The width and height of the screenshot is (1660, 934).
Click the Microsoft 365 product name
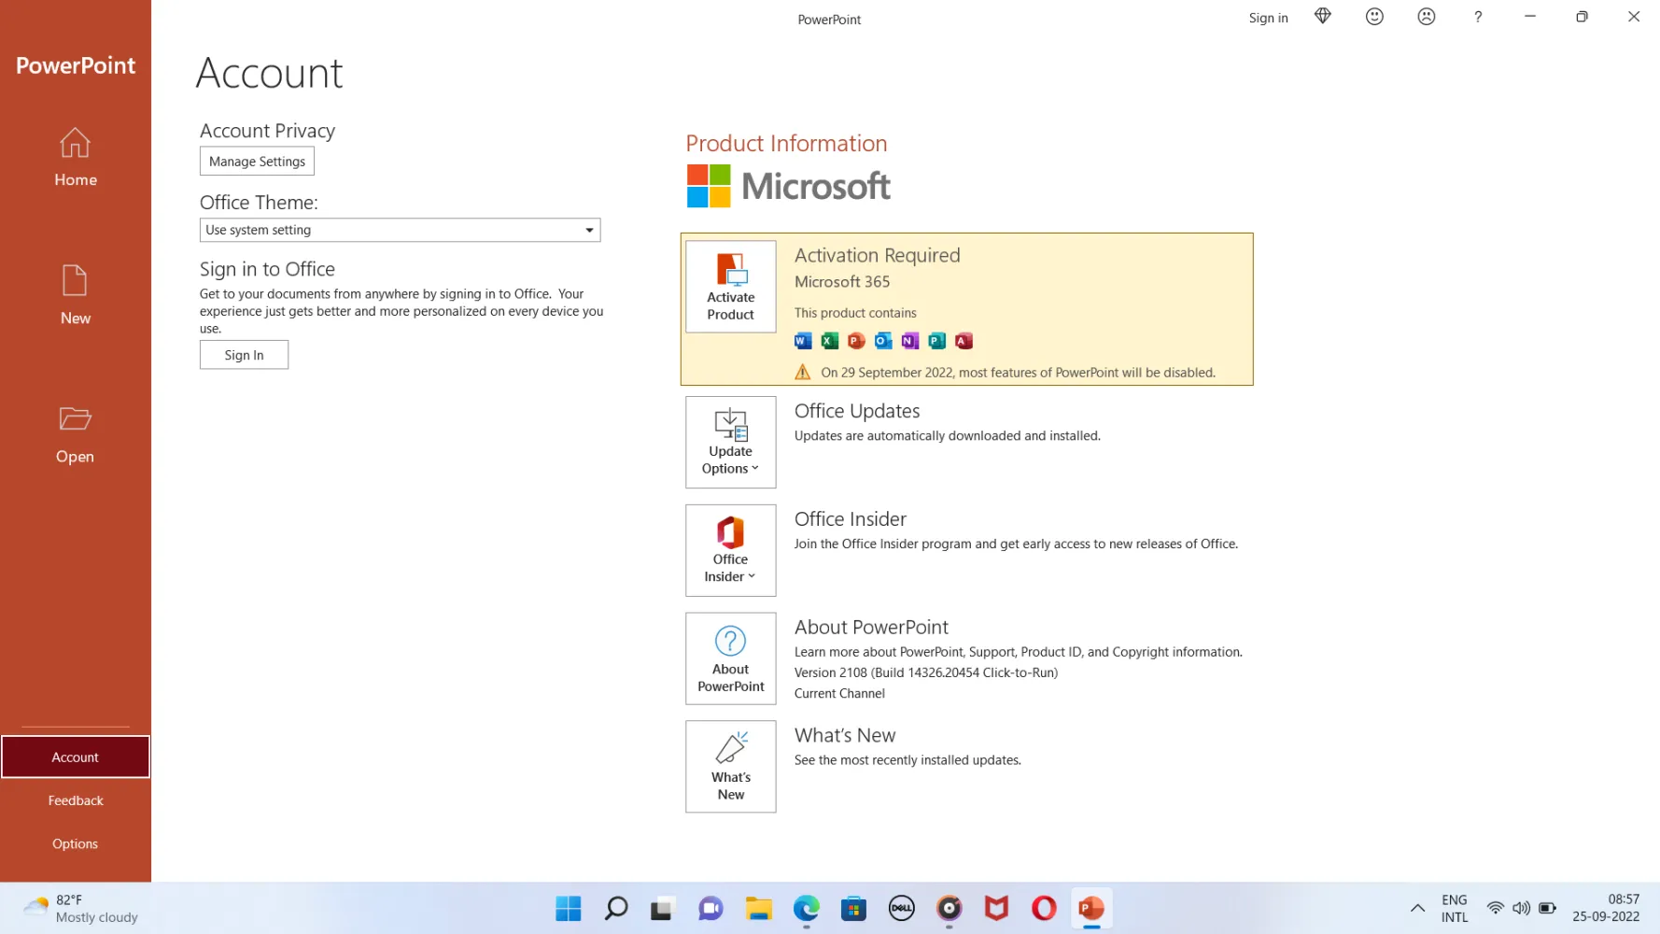coord(842,281)
